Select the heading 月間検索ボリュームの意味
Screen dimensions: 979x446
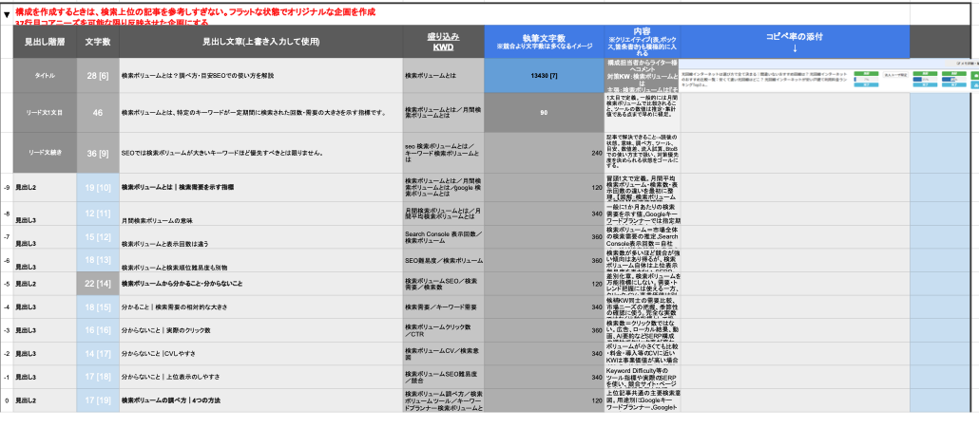pos(261,214)
